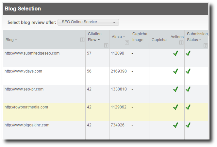Sort by Alexa column arrow
The width and height of the screenshot is (217, 147).
(124, 37)
